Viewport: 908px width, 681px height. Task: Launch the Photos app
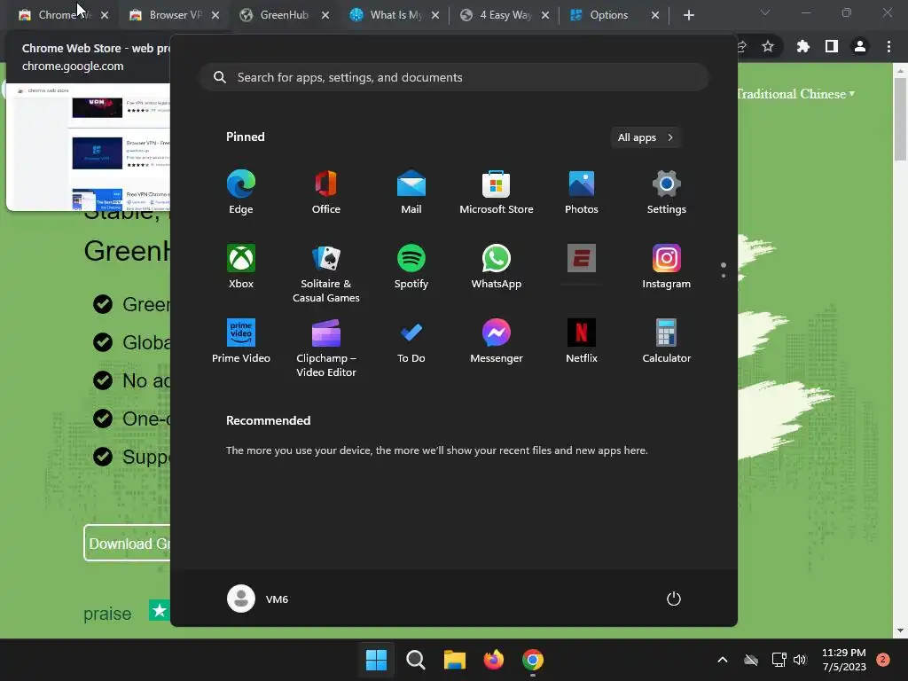582,192
